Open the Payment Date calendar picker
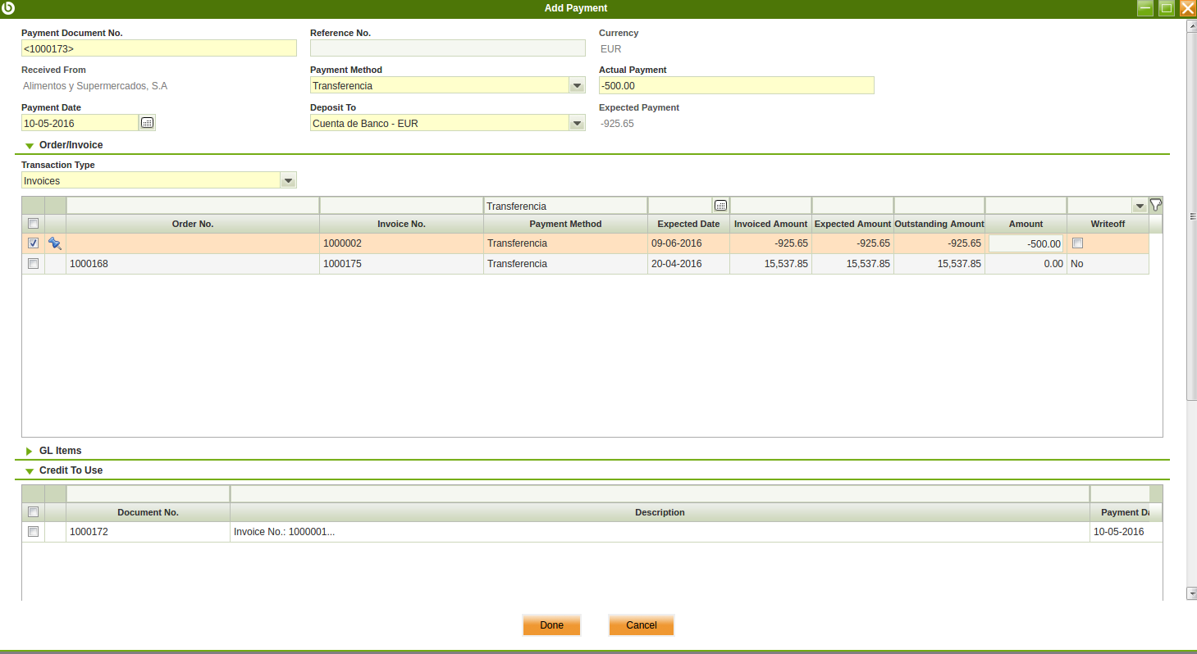Image resolution: width=1197 pixels, height=654 pixels. click(147, 123)
